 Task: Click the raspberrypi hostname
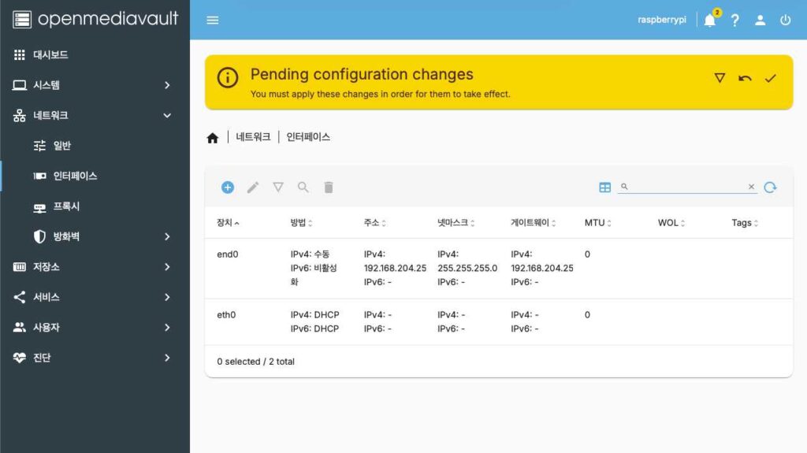click(x=662, y=20)
